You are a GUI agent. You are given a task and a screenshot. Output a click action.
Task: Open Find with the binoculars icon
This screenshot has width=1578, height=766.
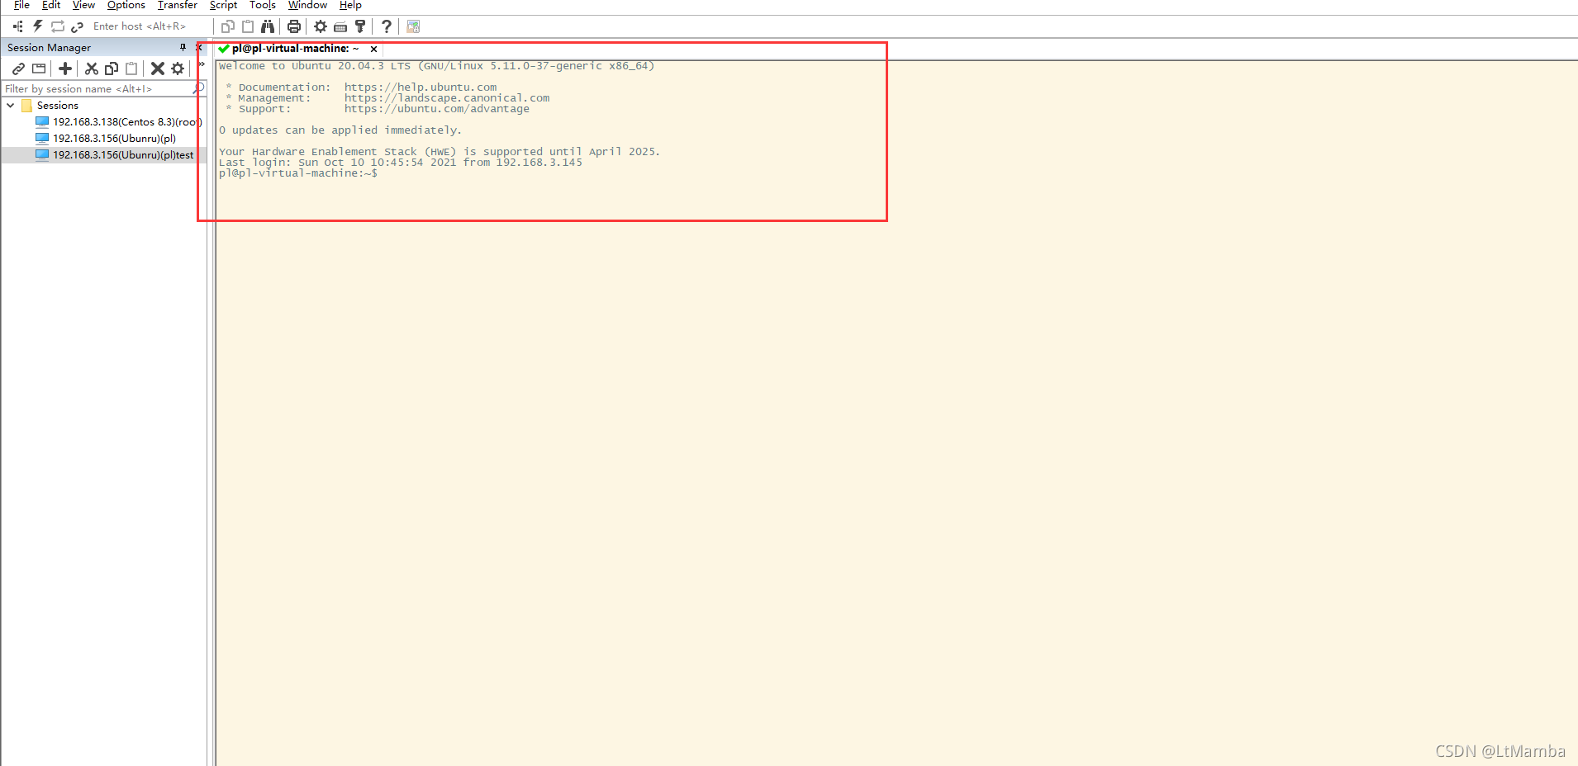click(x=268, y=26)
